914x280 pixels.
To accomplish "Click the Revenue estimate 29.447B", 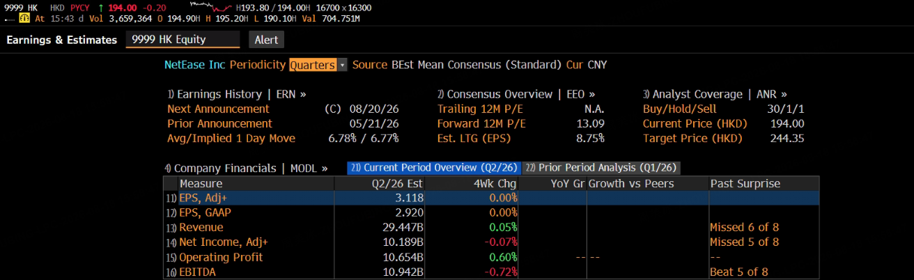I will click(x=402, y=227).
